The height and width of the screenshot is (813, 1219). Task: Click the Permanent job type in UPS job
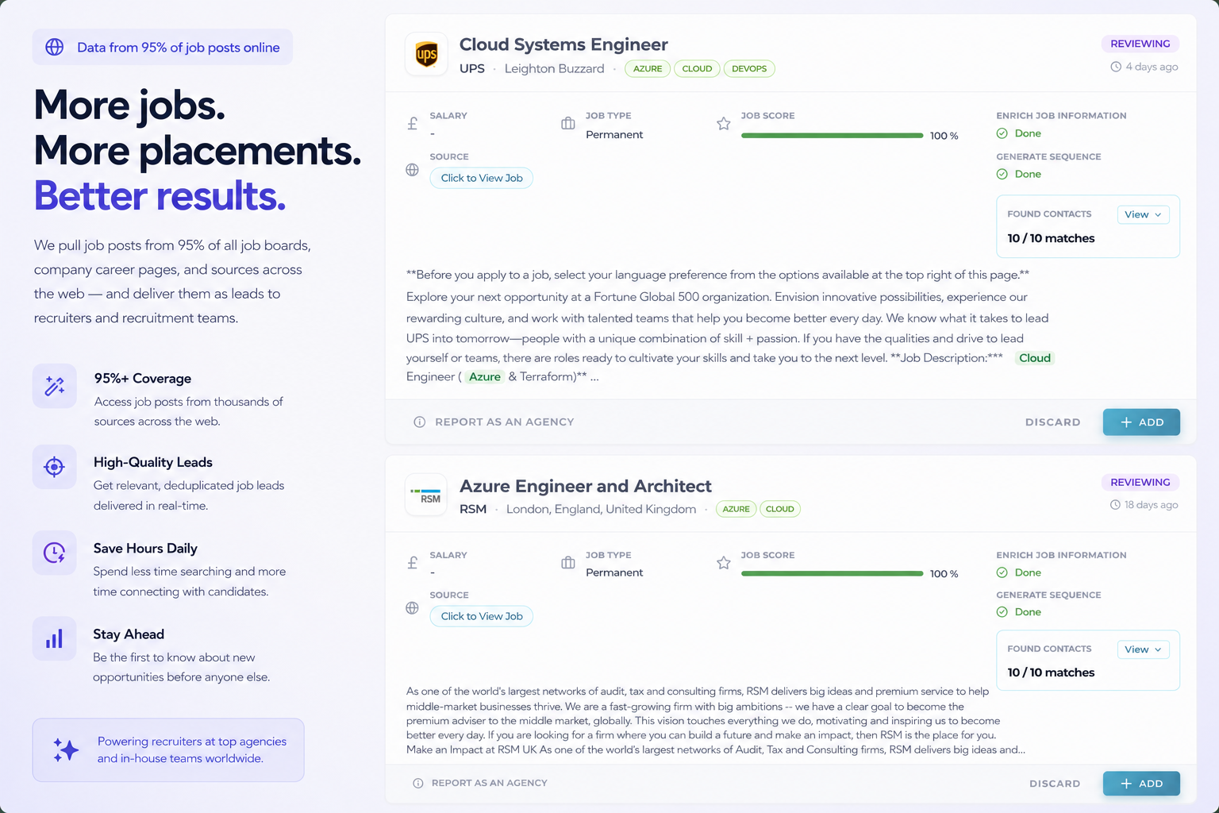614,135
